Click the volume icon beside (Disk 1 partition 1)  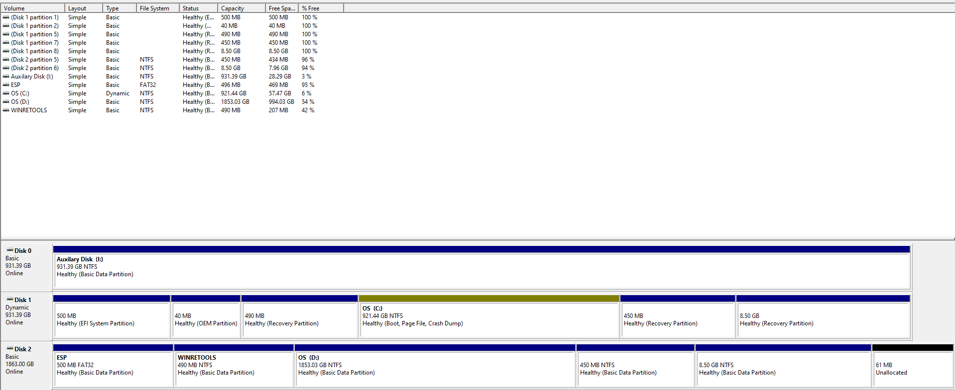click(x=6, y=17)
